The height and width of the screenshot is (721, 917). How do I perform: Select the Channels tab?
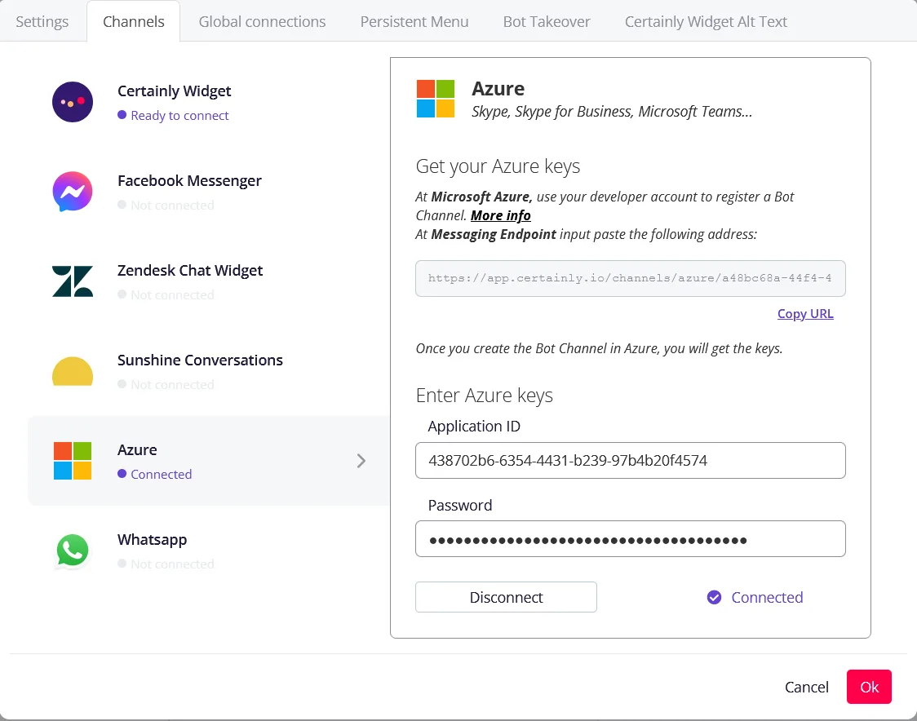click(x=133, y=22)
